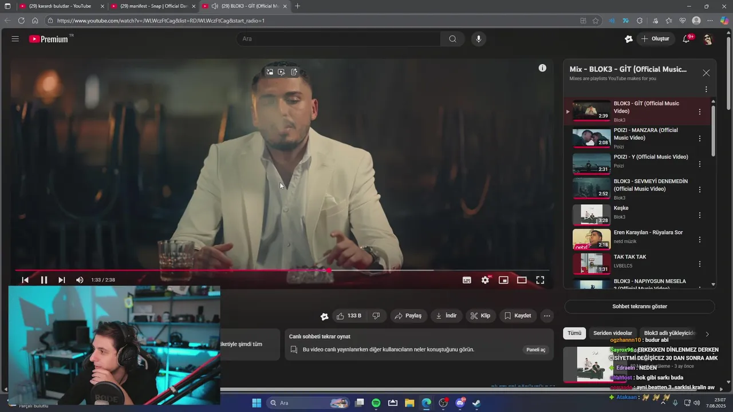
Task: Click inside YouTube search field
Action: (x=338, y=39)
